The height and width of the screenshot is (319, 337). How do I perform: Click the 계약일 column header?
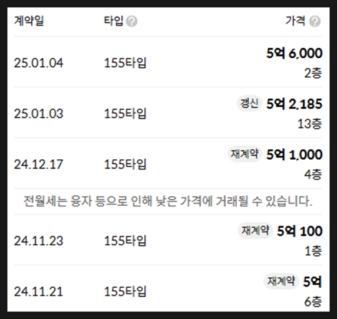(29, 21)
